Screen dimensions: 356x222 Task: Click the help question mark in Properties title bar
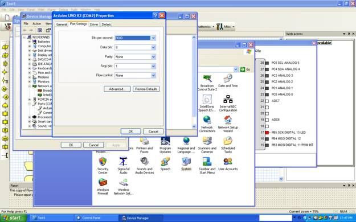pos(156,15)
